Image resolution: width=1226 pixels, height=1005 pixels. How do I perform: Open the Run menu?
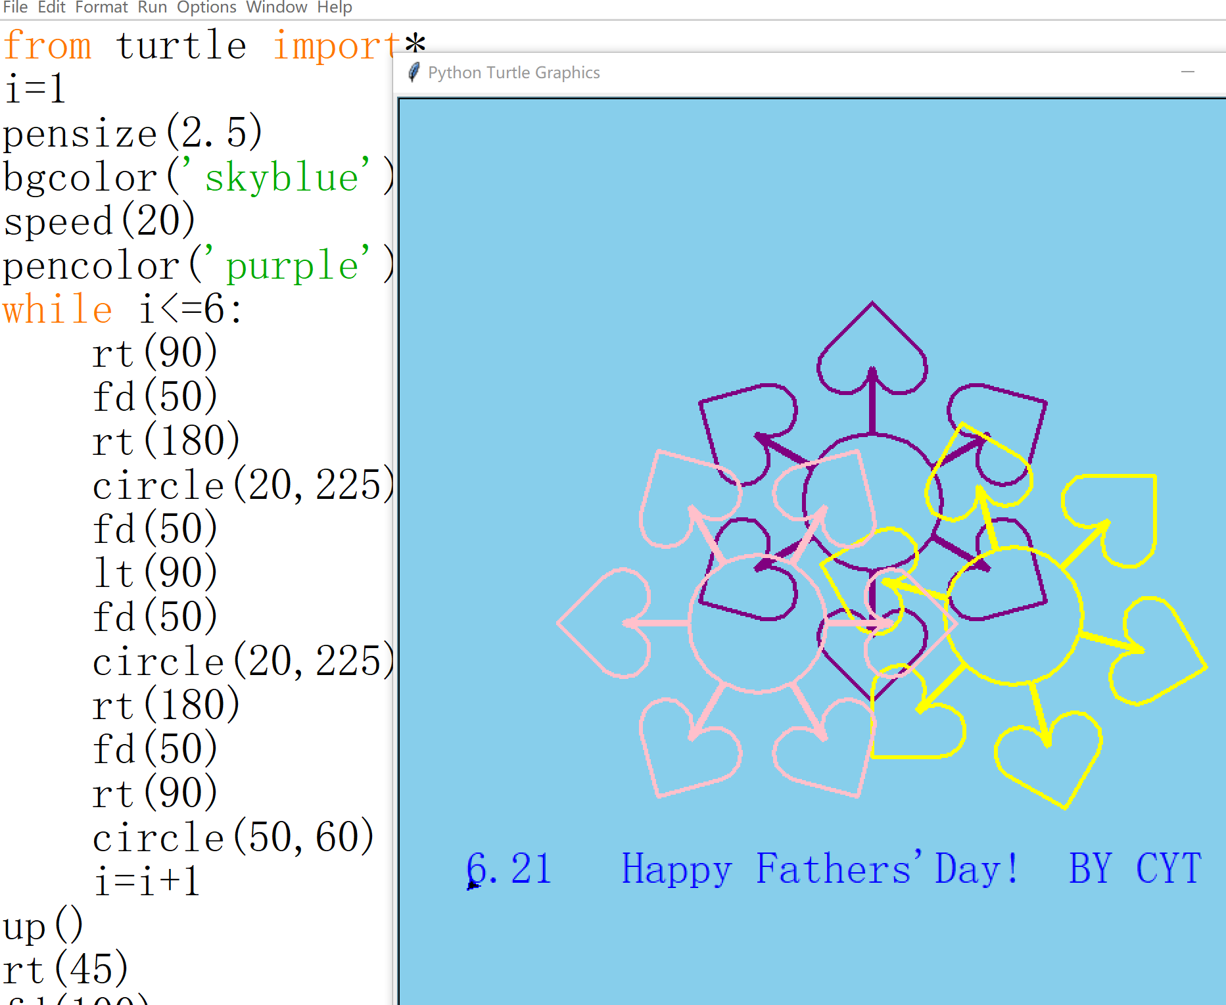tap(152, 7)
